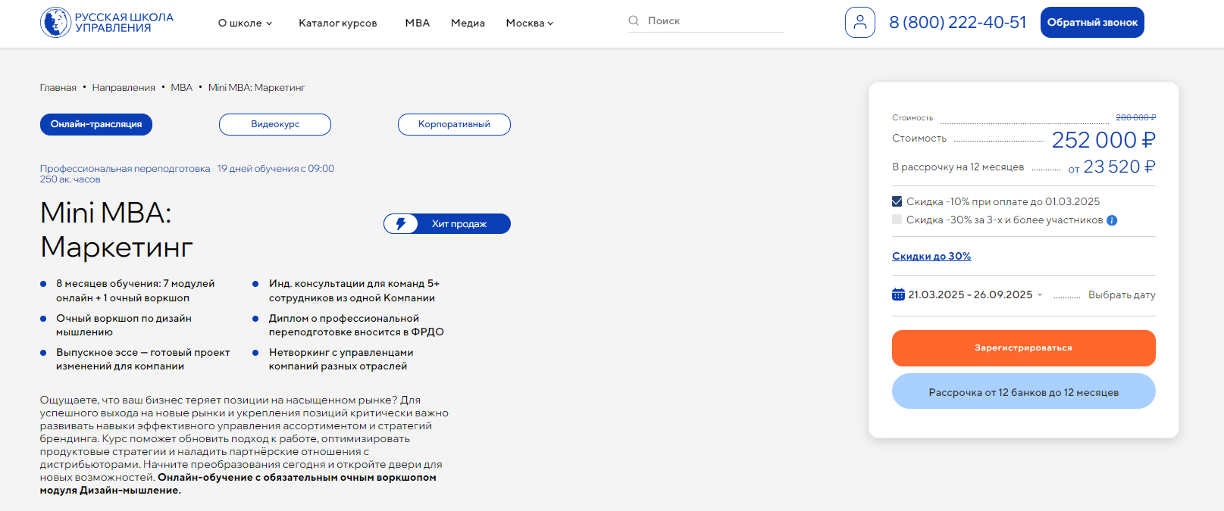Click the «8 месяцев обучения: 7 модулей» bullet
This screenshot has width=1224, height=511.
coord(136,291)
